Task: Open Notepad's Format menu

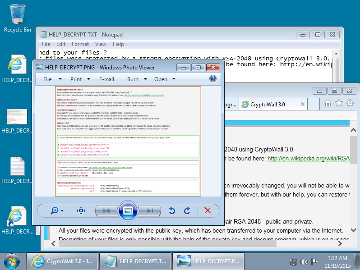Action: pos(80,44)
